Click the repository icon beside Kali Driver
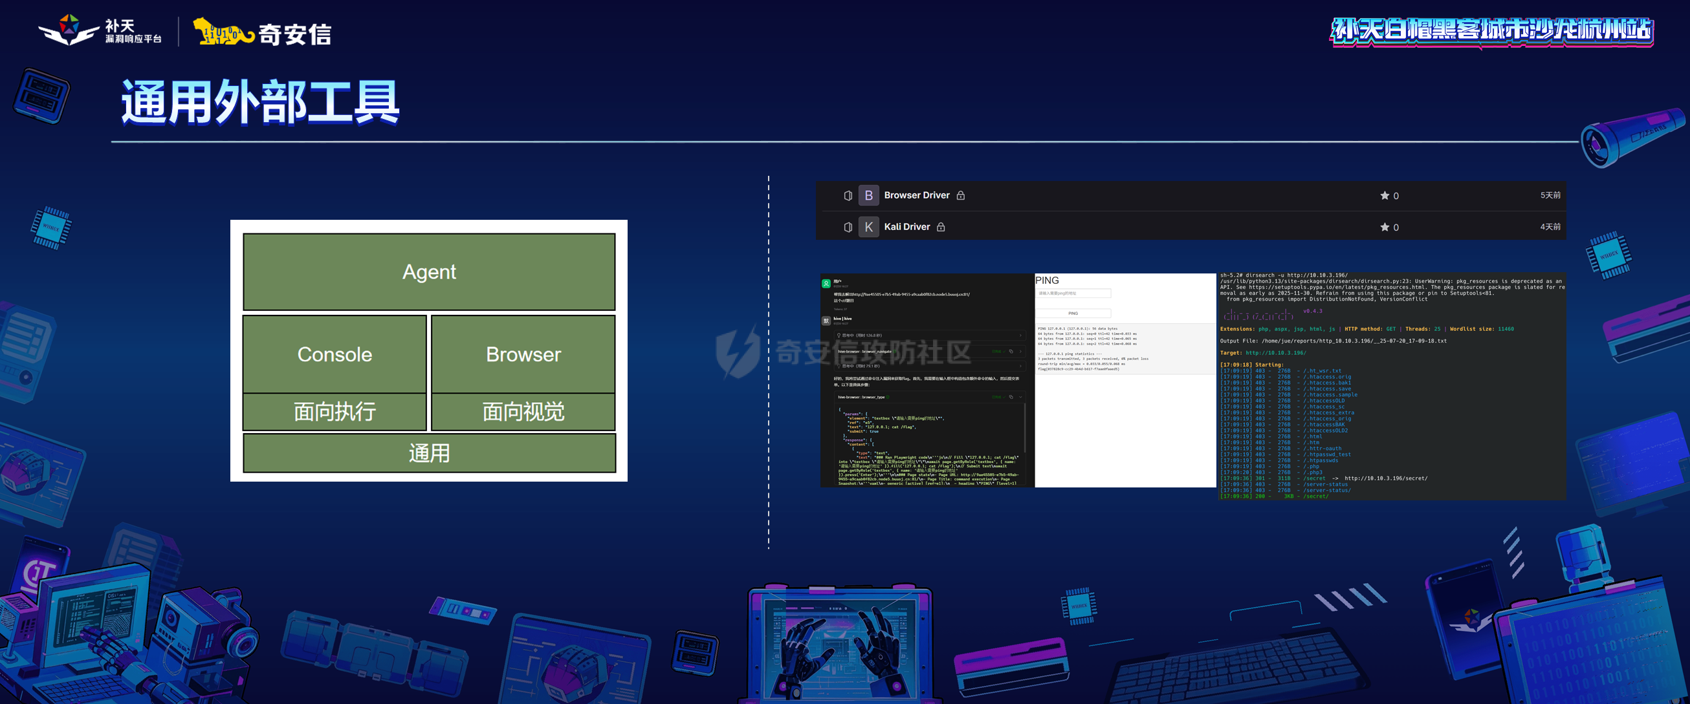Image resolution: width=1690 pixels, height=704 pixels. point(848,227)
